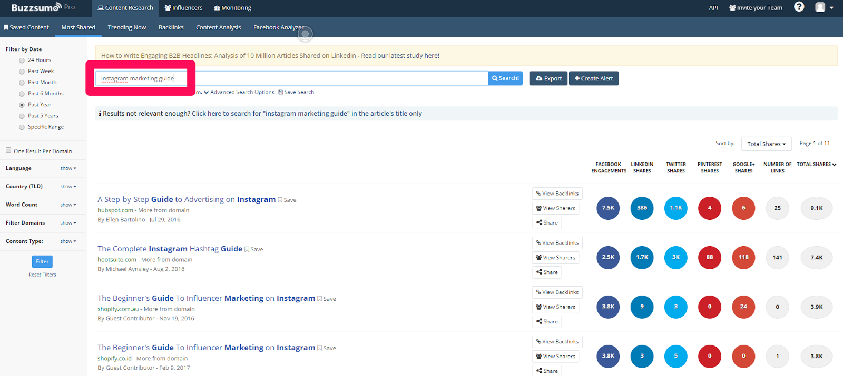843x376 pixels.
Task: Open Facebook Analyzer section
Action: point(278,27)
